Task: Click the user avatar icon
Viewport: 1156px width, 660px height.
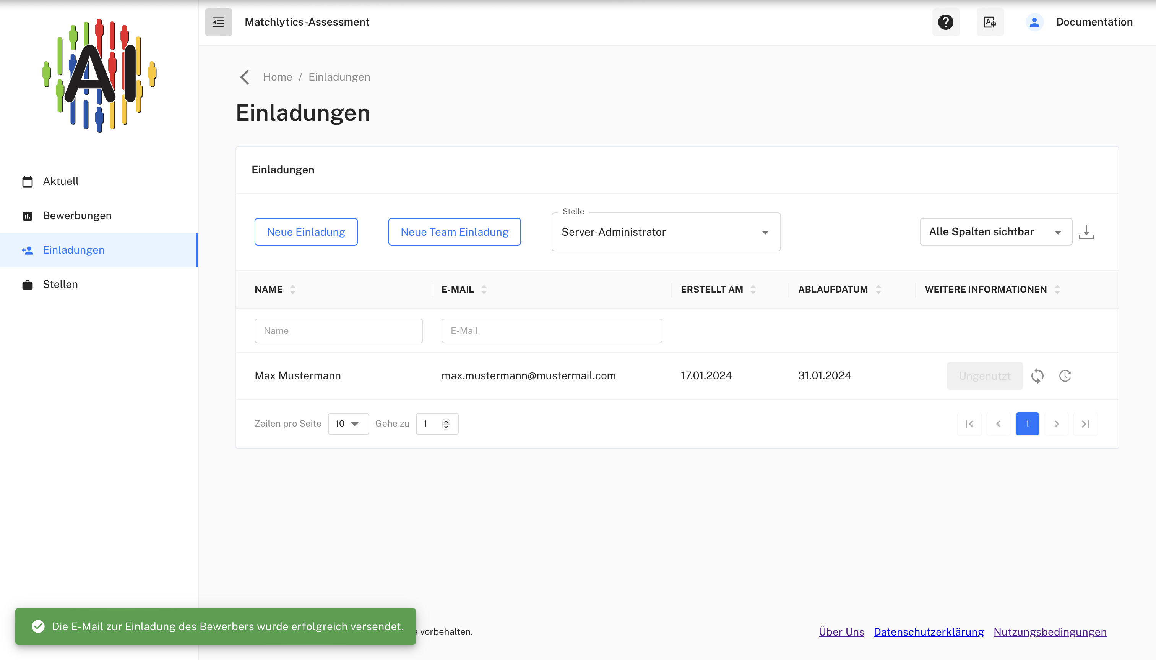Action: (x=1034, y=22)
